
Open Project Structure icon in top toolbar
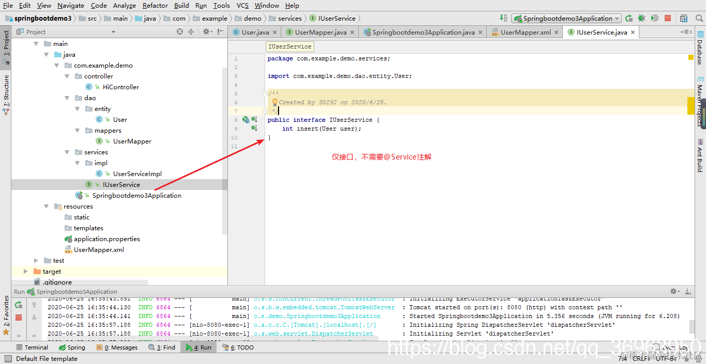[x=683, y=18]
